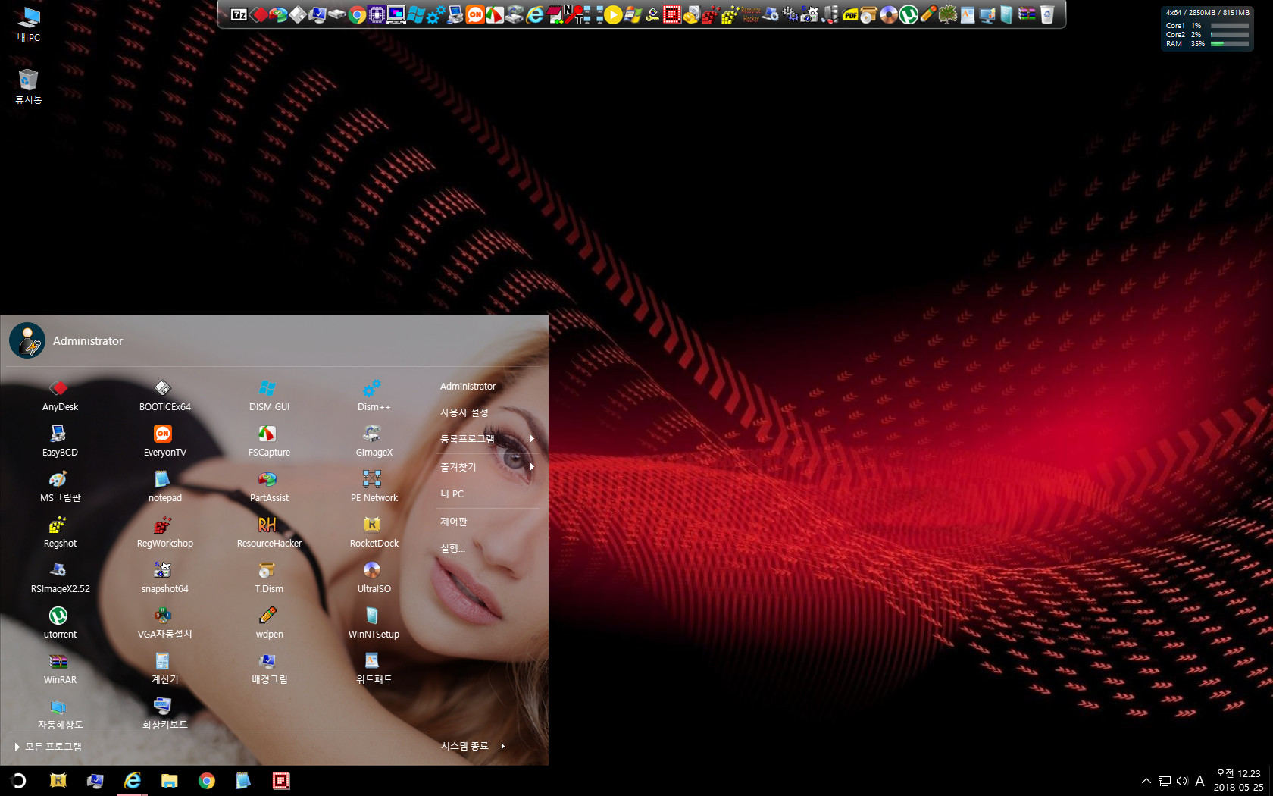1273x796 pixels.
Task: Show hidden system tray icons chevron
Action: 1146,781
